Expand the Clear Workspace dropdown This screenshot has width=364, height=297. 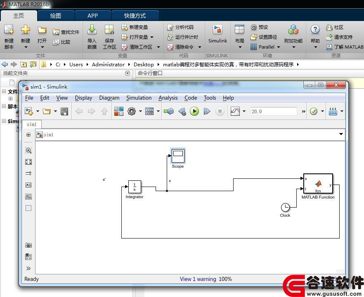158,47
